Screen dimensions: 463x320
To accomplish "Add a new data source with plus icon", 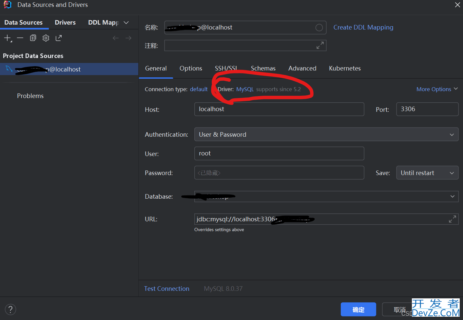I will pos(8,38).
